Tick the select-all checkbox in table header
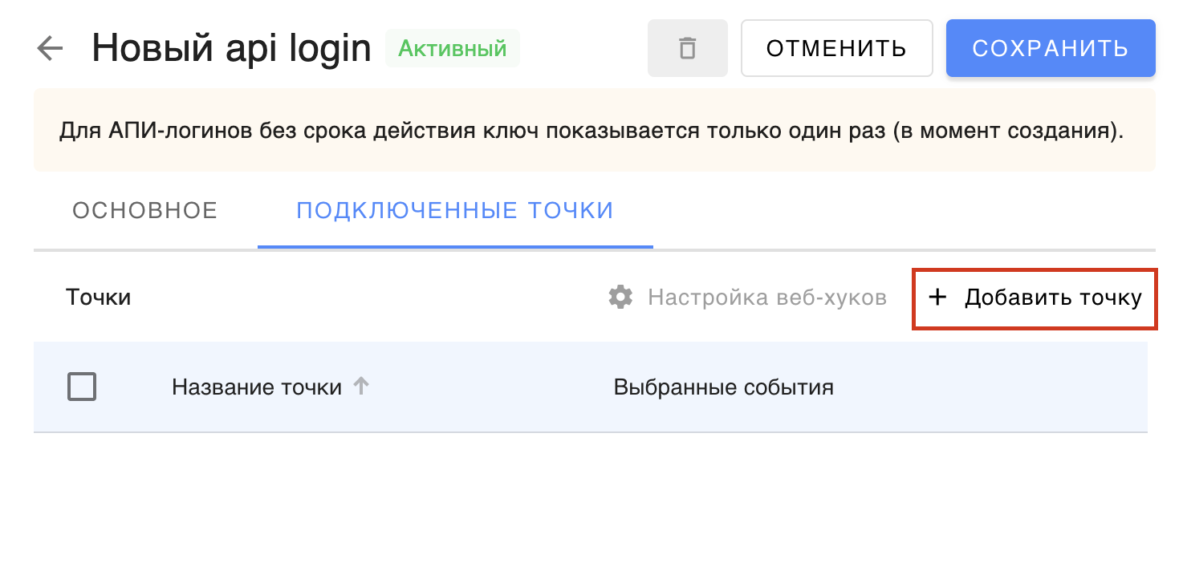The width and height of the screenshot is (1183, 563). point(82,387)
